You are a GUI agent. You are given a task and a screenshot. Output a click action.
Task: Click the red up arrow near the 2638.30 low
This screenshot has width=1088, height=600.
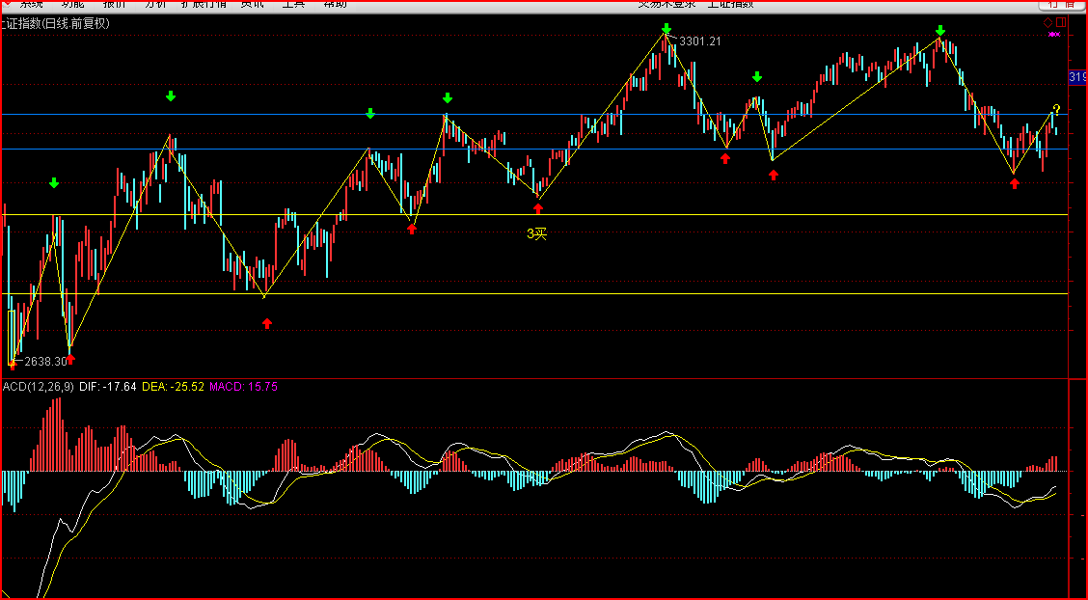coord(70,359)
